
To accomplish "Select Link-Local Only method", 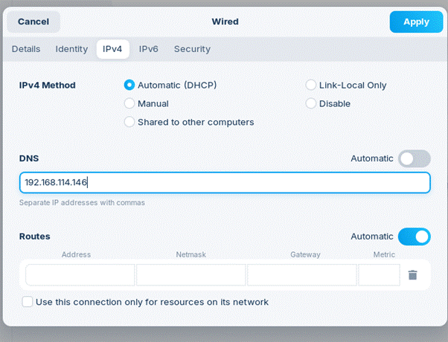I will [311, 85].
